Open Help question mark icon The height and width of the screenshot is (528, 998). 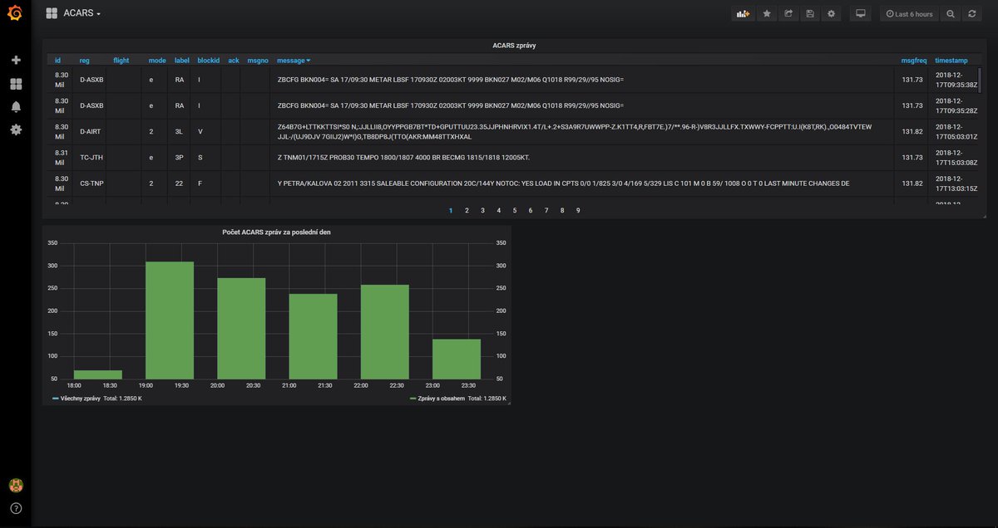click(x=16, y=508)
